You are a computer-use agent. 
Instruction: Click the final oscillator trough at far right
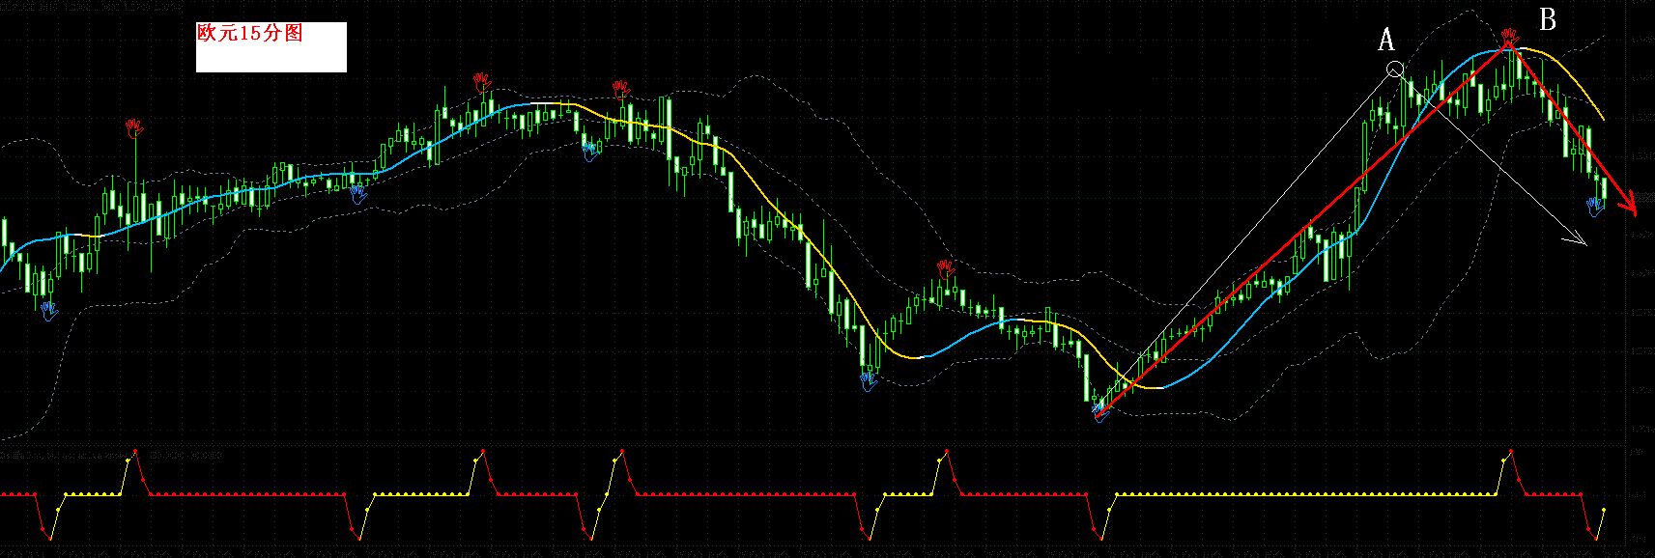point(1595,538)
